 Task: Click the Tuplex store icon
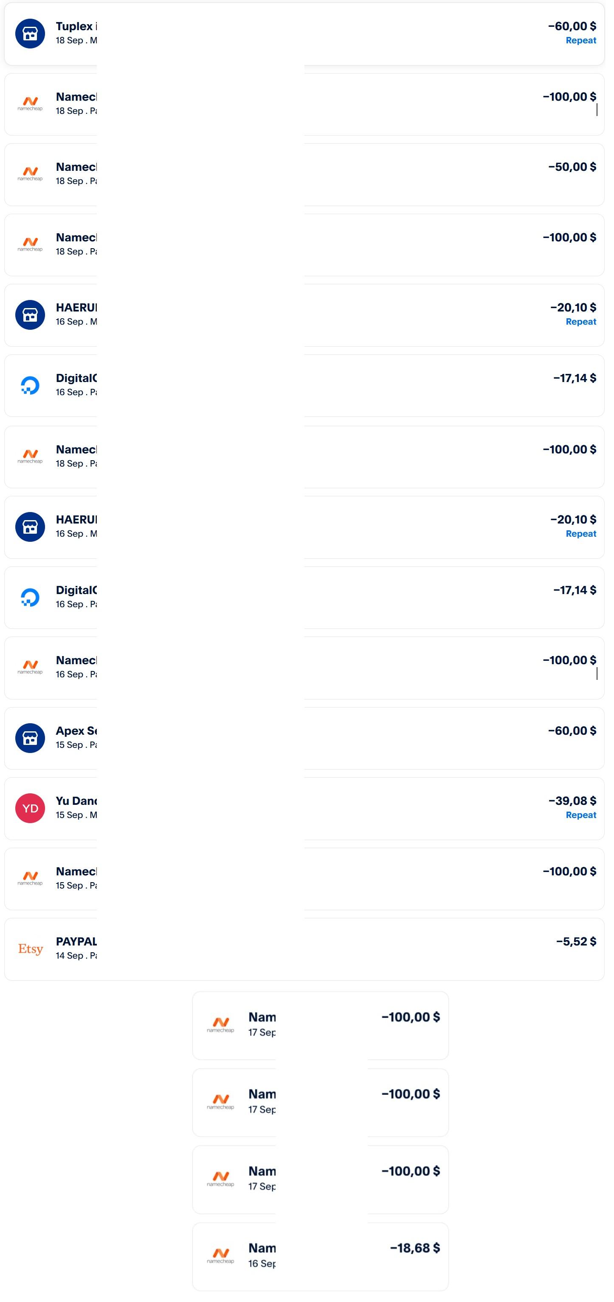(x=30, y=34)
